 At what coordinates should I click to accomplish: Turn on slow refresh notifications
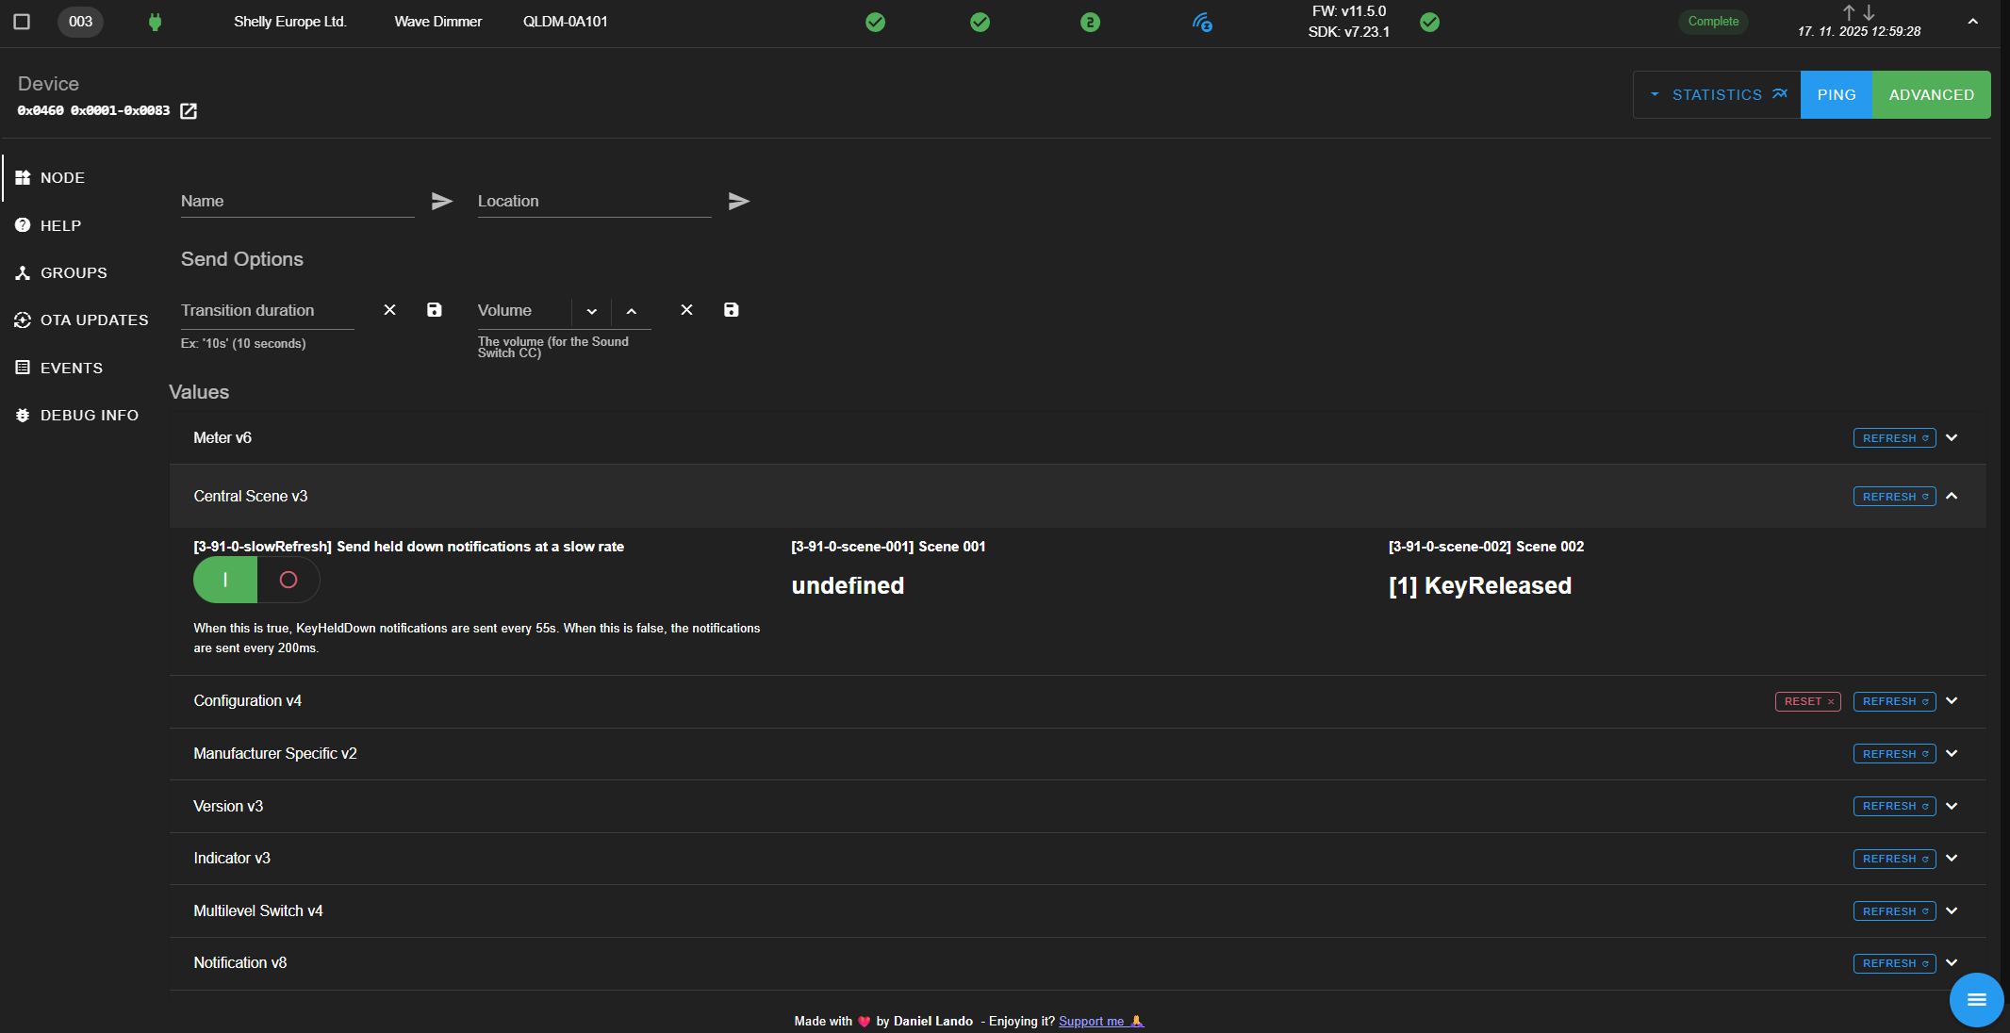click(225, 580)
